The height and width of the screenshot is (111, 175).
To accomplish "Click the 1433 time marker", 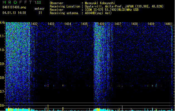I will coord(51,24).
